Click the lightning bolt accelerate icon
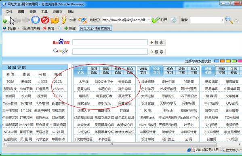 click(x=64, y=20)
